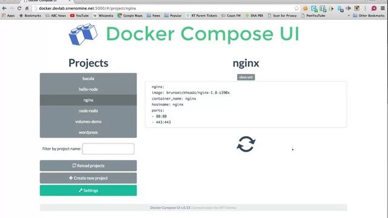Open the ABC News bookmark
Viewport: 388px width, 218px height.
[x=56, y=16]
